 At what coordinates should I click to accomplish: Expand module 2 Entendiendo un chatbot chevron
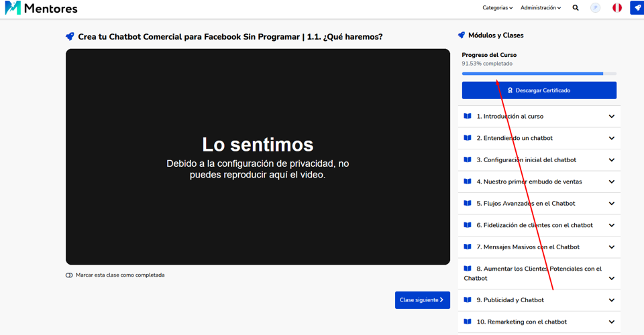tap(612, 138)
